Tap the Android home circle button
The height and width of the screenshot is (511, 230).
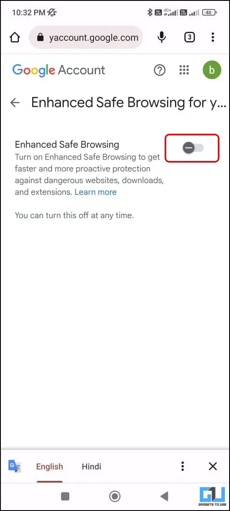[115, 496]
